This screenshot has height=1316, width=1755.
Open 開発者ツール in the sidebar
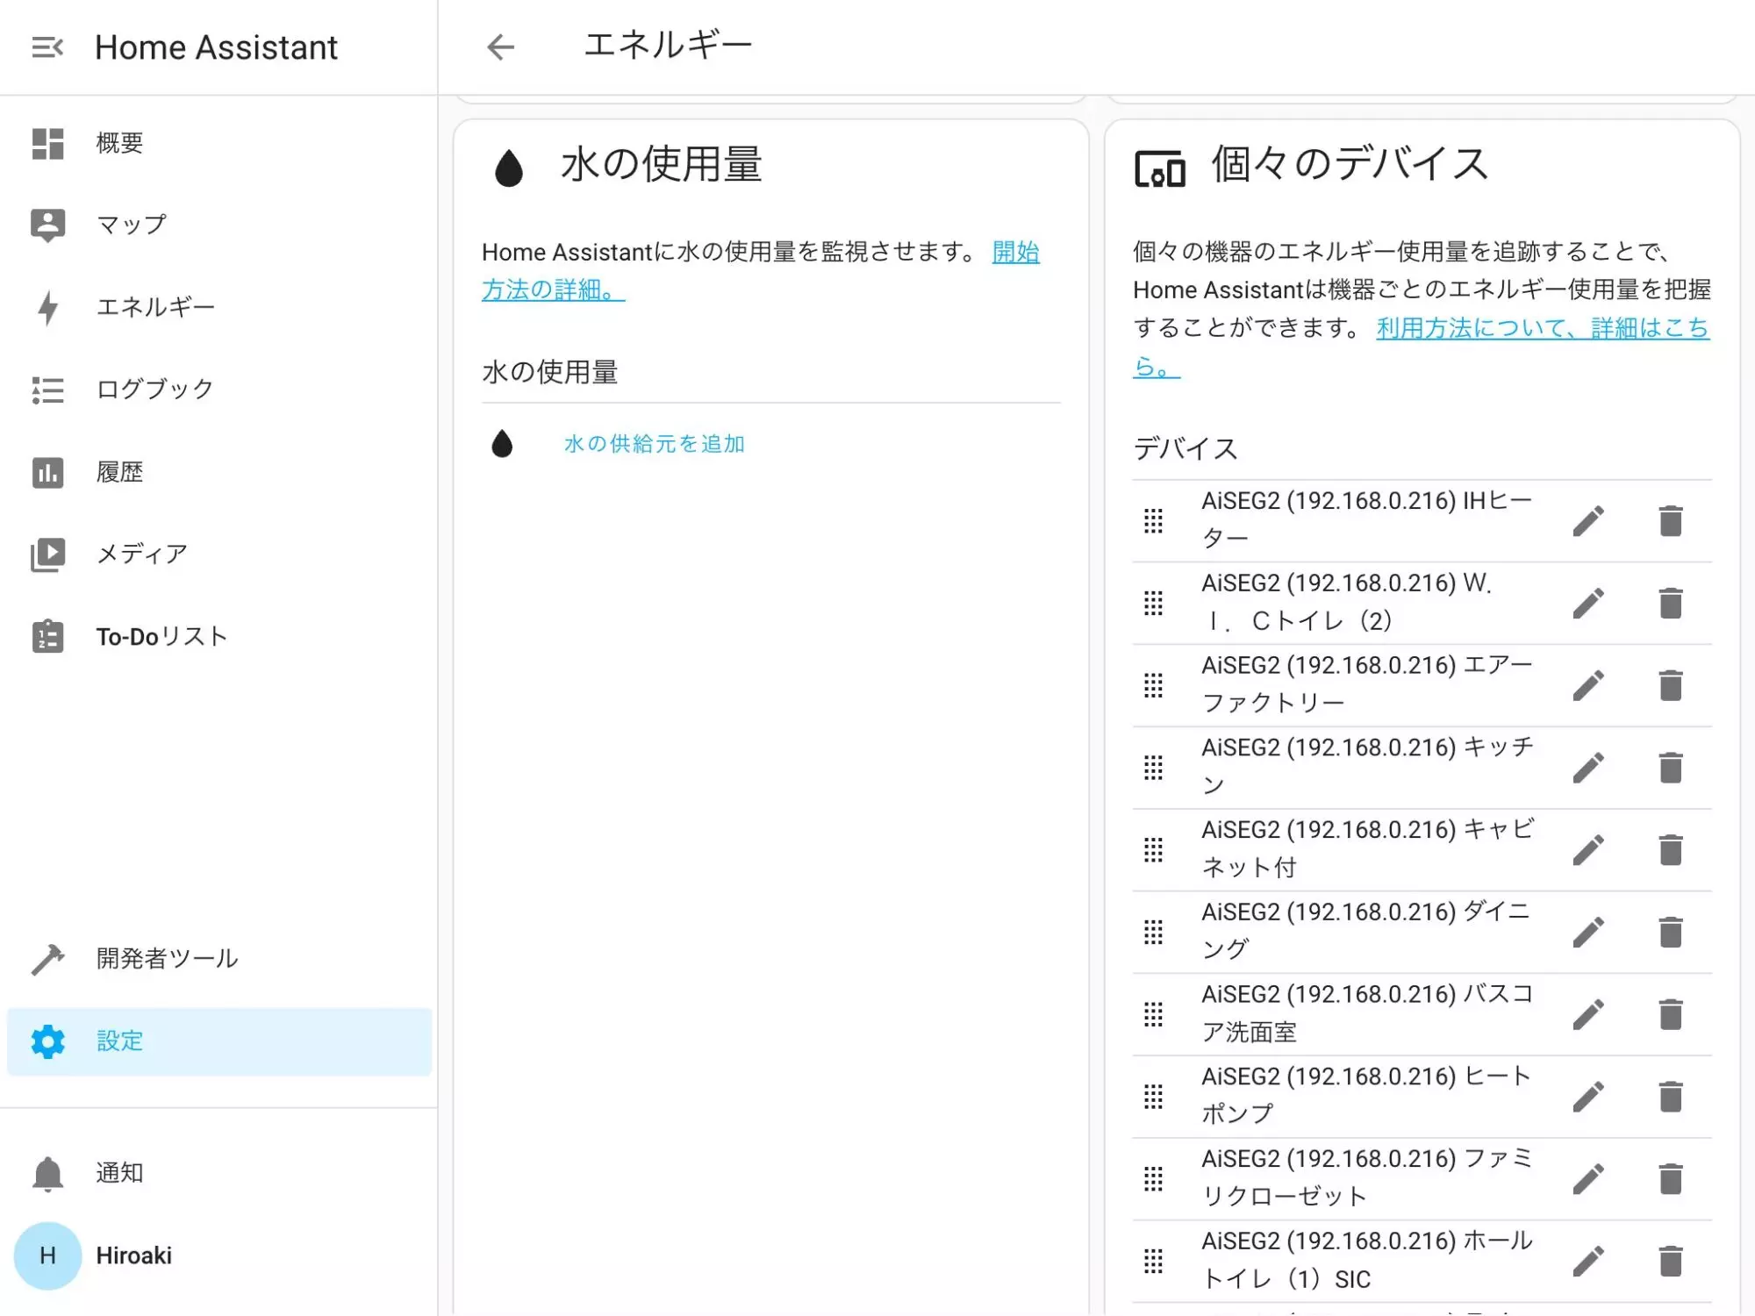click(x=219, y=959)
